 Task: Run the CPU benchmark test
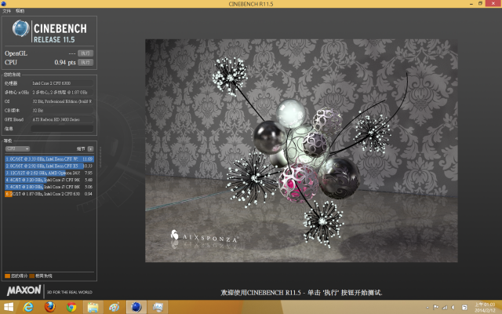click(x=85, y=62)
